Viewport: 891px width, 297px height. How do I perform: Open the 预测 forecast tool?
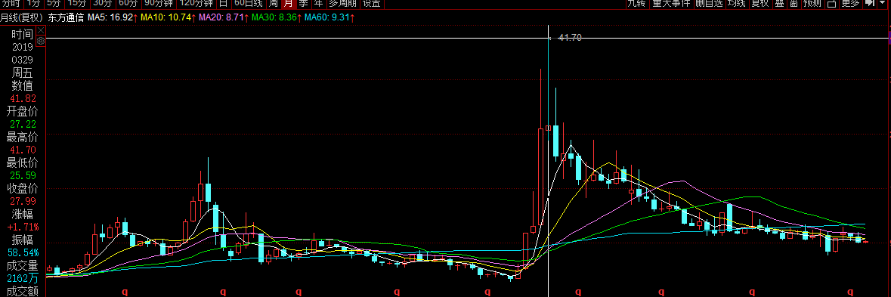812,4
